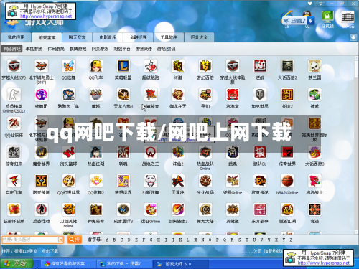The width and height of the screenshot is (359, 269).
Task: Click the green monitor lock icon
Action: coord(327,16)
